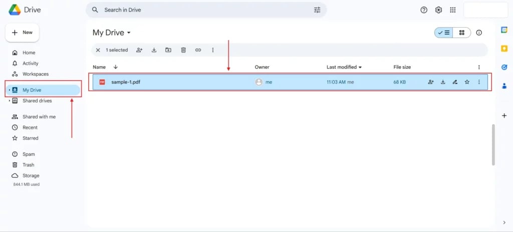
Task: Expand the Shared drives tree arrow
Action: (9, 101)
